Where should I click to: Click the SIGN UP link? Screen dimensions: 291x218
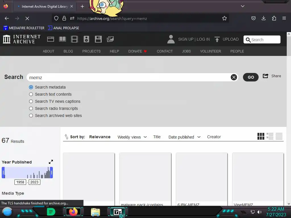[186, 39]
